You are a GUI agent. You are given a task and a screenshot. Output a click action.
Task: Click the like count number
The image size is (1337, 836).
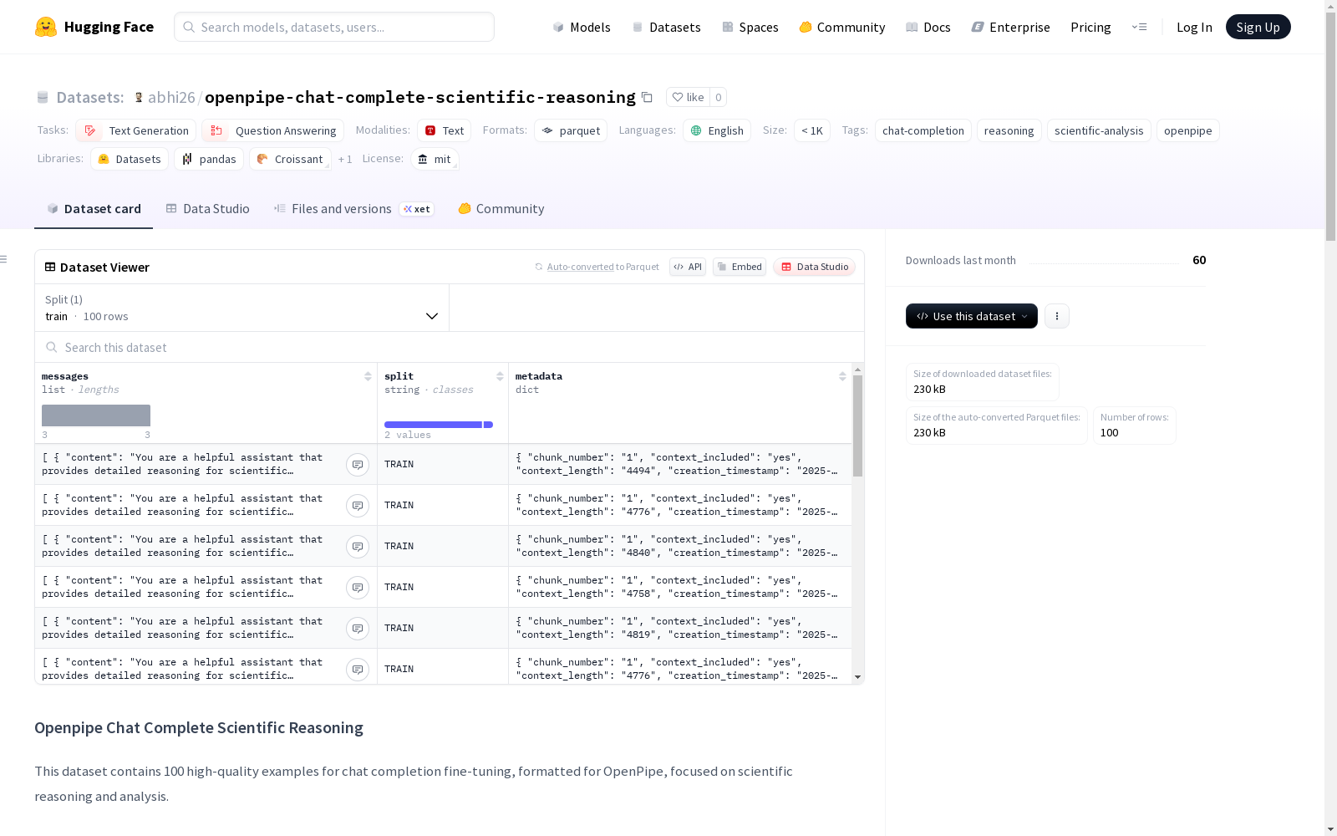pos(719,97)
